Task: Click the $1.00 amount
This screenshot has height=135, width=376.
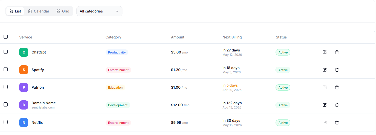Action: point(176,87)
